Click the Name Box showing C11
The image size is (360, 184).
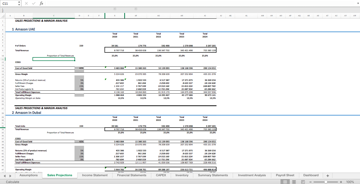coord(9,3)
